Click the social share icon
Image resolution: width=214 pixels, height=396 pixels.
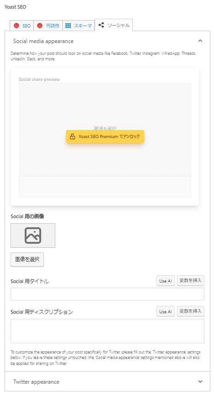point(101,25)
